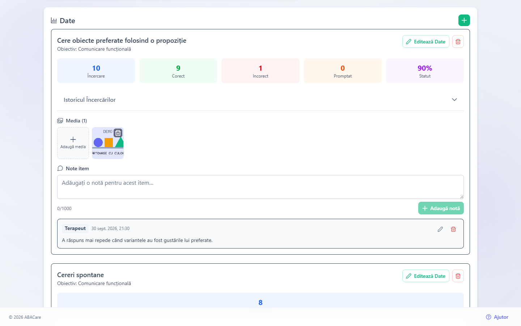This screenshot has width=521, height=326.
Task: Expand the Istoricul Încercărilor chevron
Action: tap(454, 100)
